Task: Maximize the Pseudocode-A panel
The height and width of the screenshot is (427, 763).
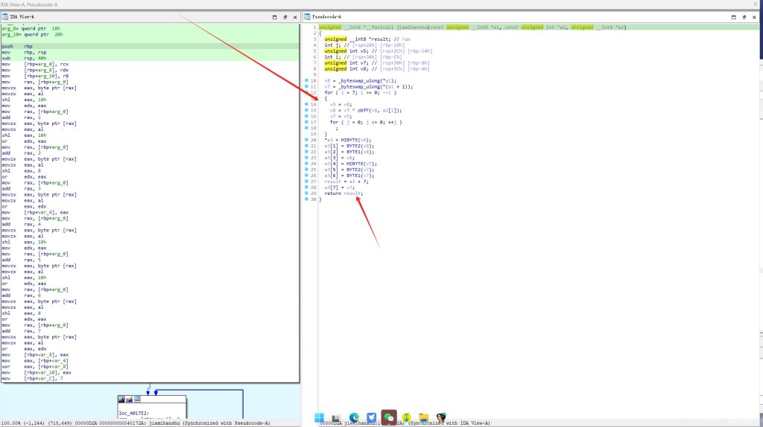Action: tap(734, 17)
